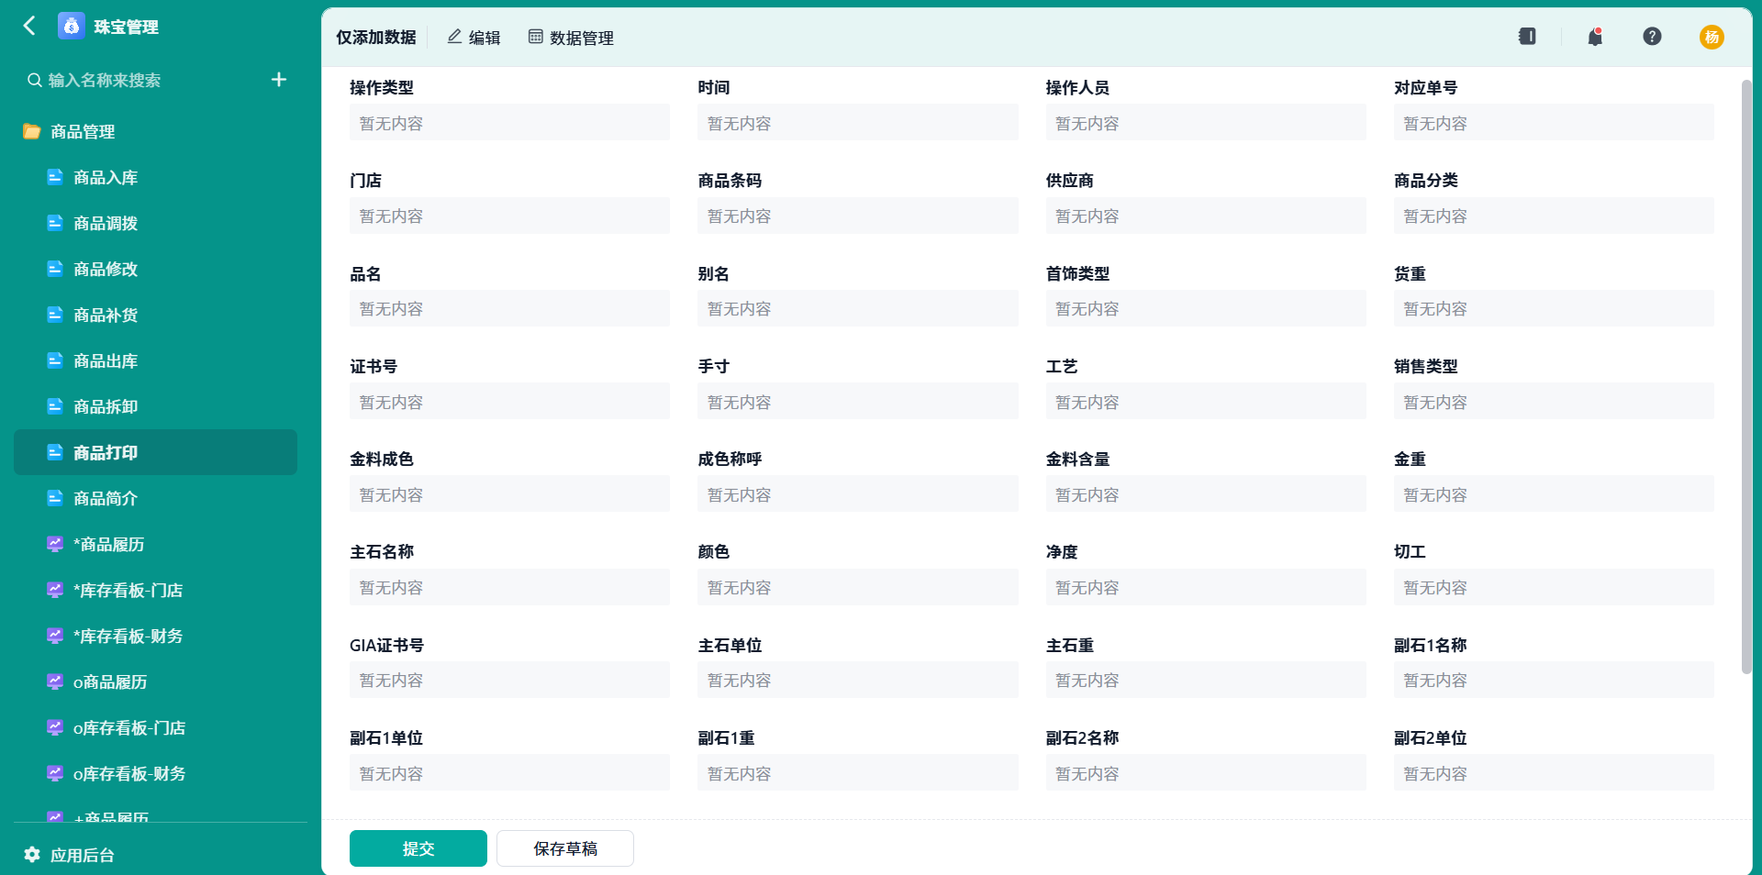Click the pencil 编辑 toolbar item
The height and width of the screenshot is (875, 1762).
474,38
